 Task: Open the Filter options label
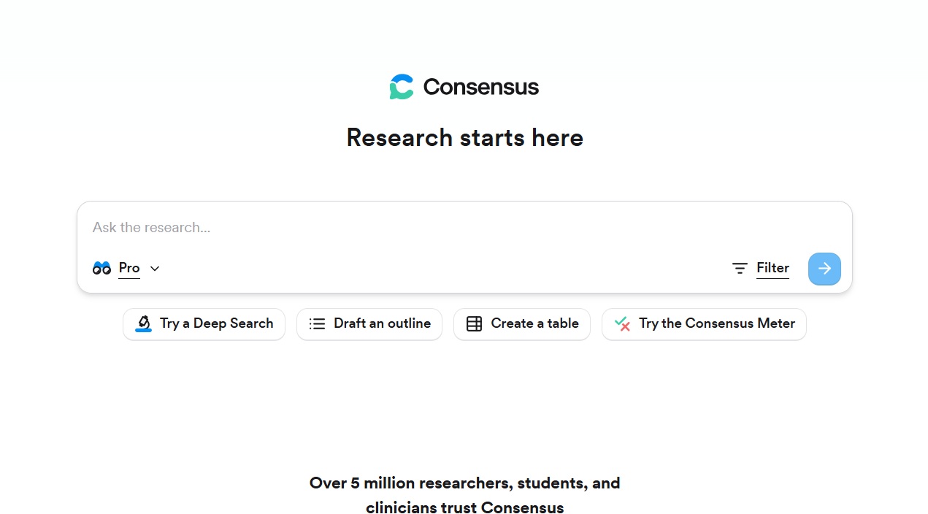pyautogui.click(x=772, y=268)
